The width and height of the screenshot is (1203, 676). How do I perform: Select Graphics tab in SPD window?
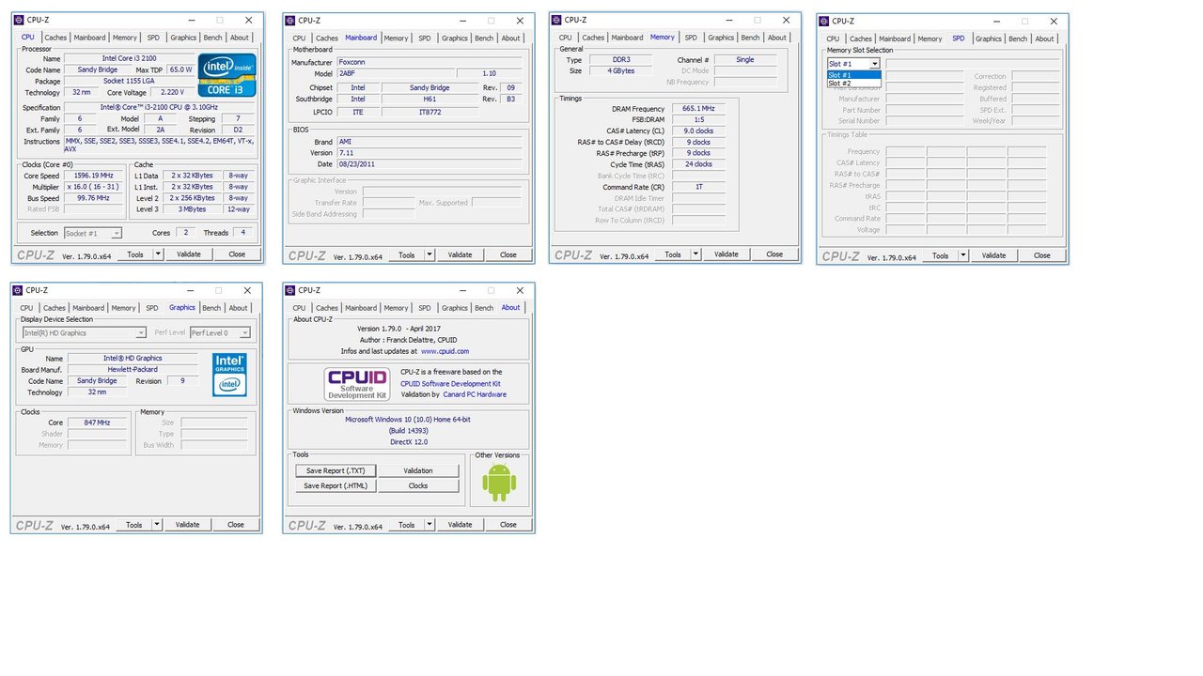(x=988, y=38)
